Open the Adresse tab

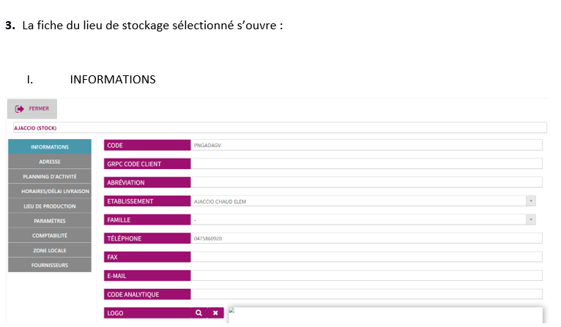tap(50, 162)
